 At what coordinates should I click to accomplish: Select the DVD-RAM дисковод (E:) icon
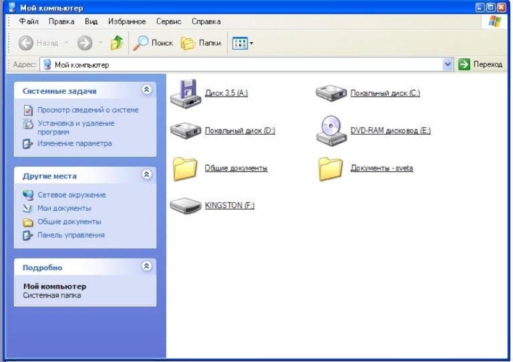pos(332,131)
